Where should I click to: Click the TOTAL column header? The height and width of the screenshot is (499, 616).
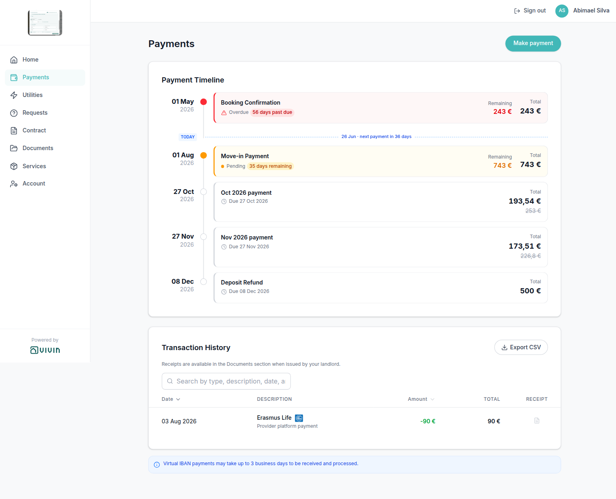[x=491, y=400]
